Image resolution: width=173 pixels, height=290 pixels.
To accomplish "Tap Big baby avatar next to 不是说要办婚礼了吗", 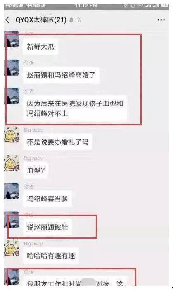I will [x=12, y=134].
